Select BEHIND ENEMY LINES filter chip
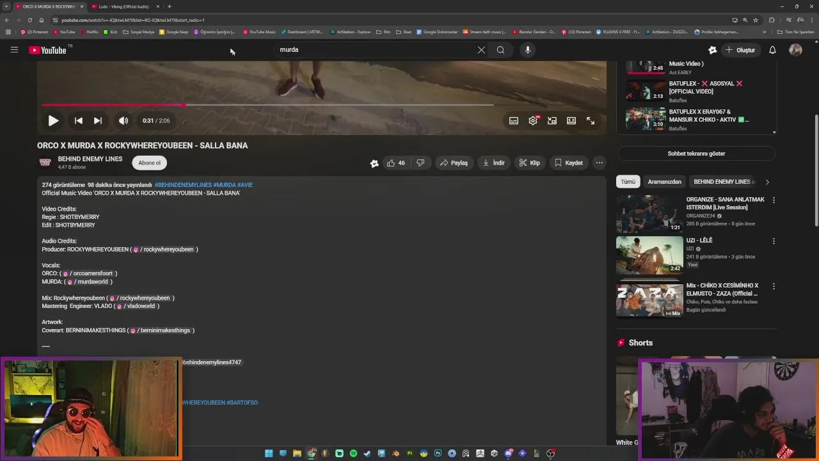 724,182
